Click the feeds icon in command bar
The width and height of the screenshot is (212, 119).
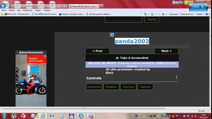(x=152, y=14)
